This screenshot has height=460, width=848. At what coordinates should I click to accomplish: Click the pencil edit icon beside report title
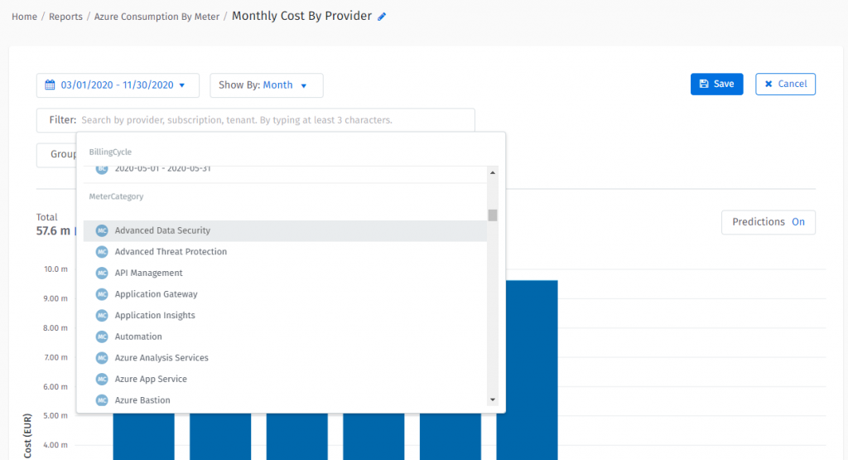pyautogui.click(x=382, y=17)
